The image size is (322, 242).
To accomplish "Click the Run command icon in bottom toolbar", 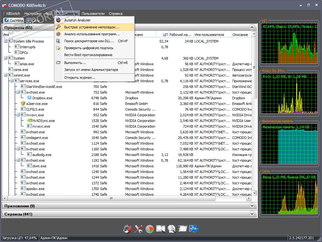I will 182,229.
